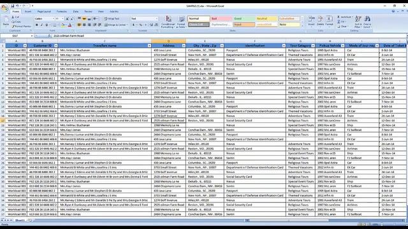The width and height of the screenshot is (408, 229).
Task: Click the Insert cells button
Action: (x=311, y=21)
